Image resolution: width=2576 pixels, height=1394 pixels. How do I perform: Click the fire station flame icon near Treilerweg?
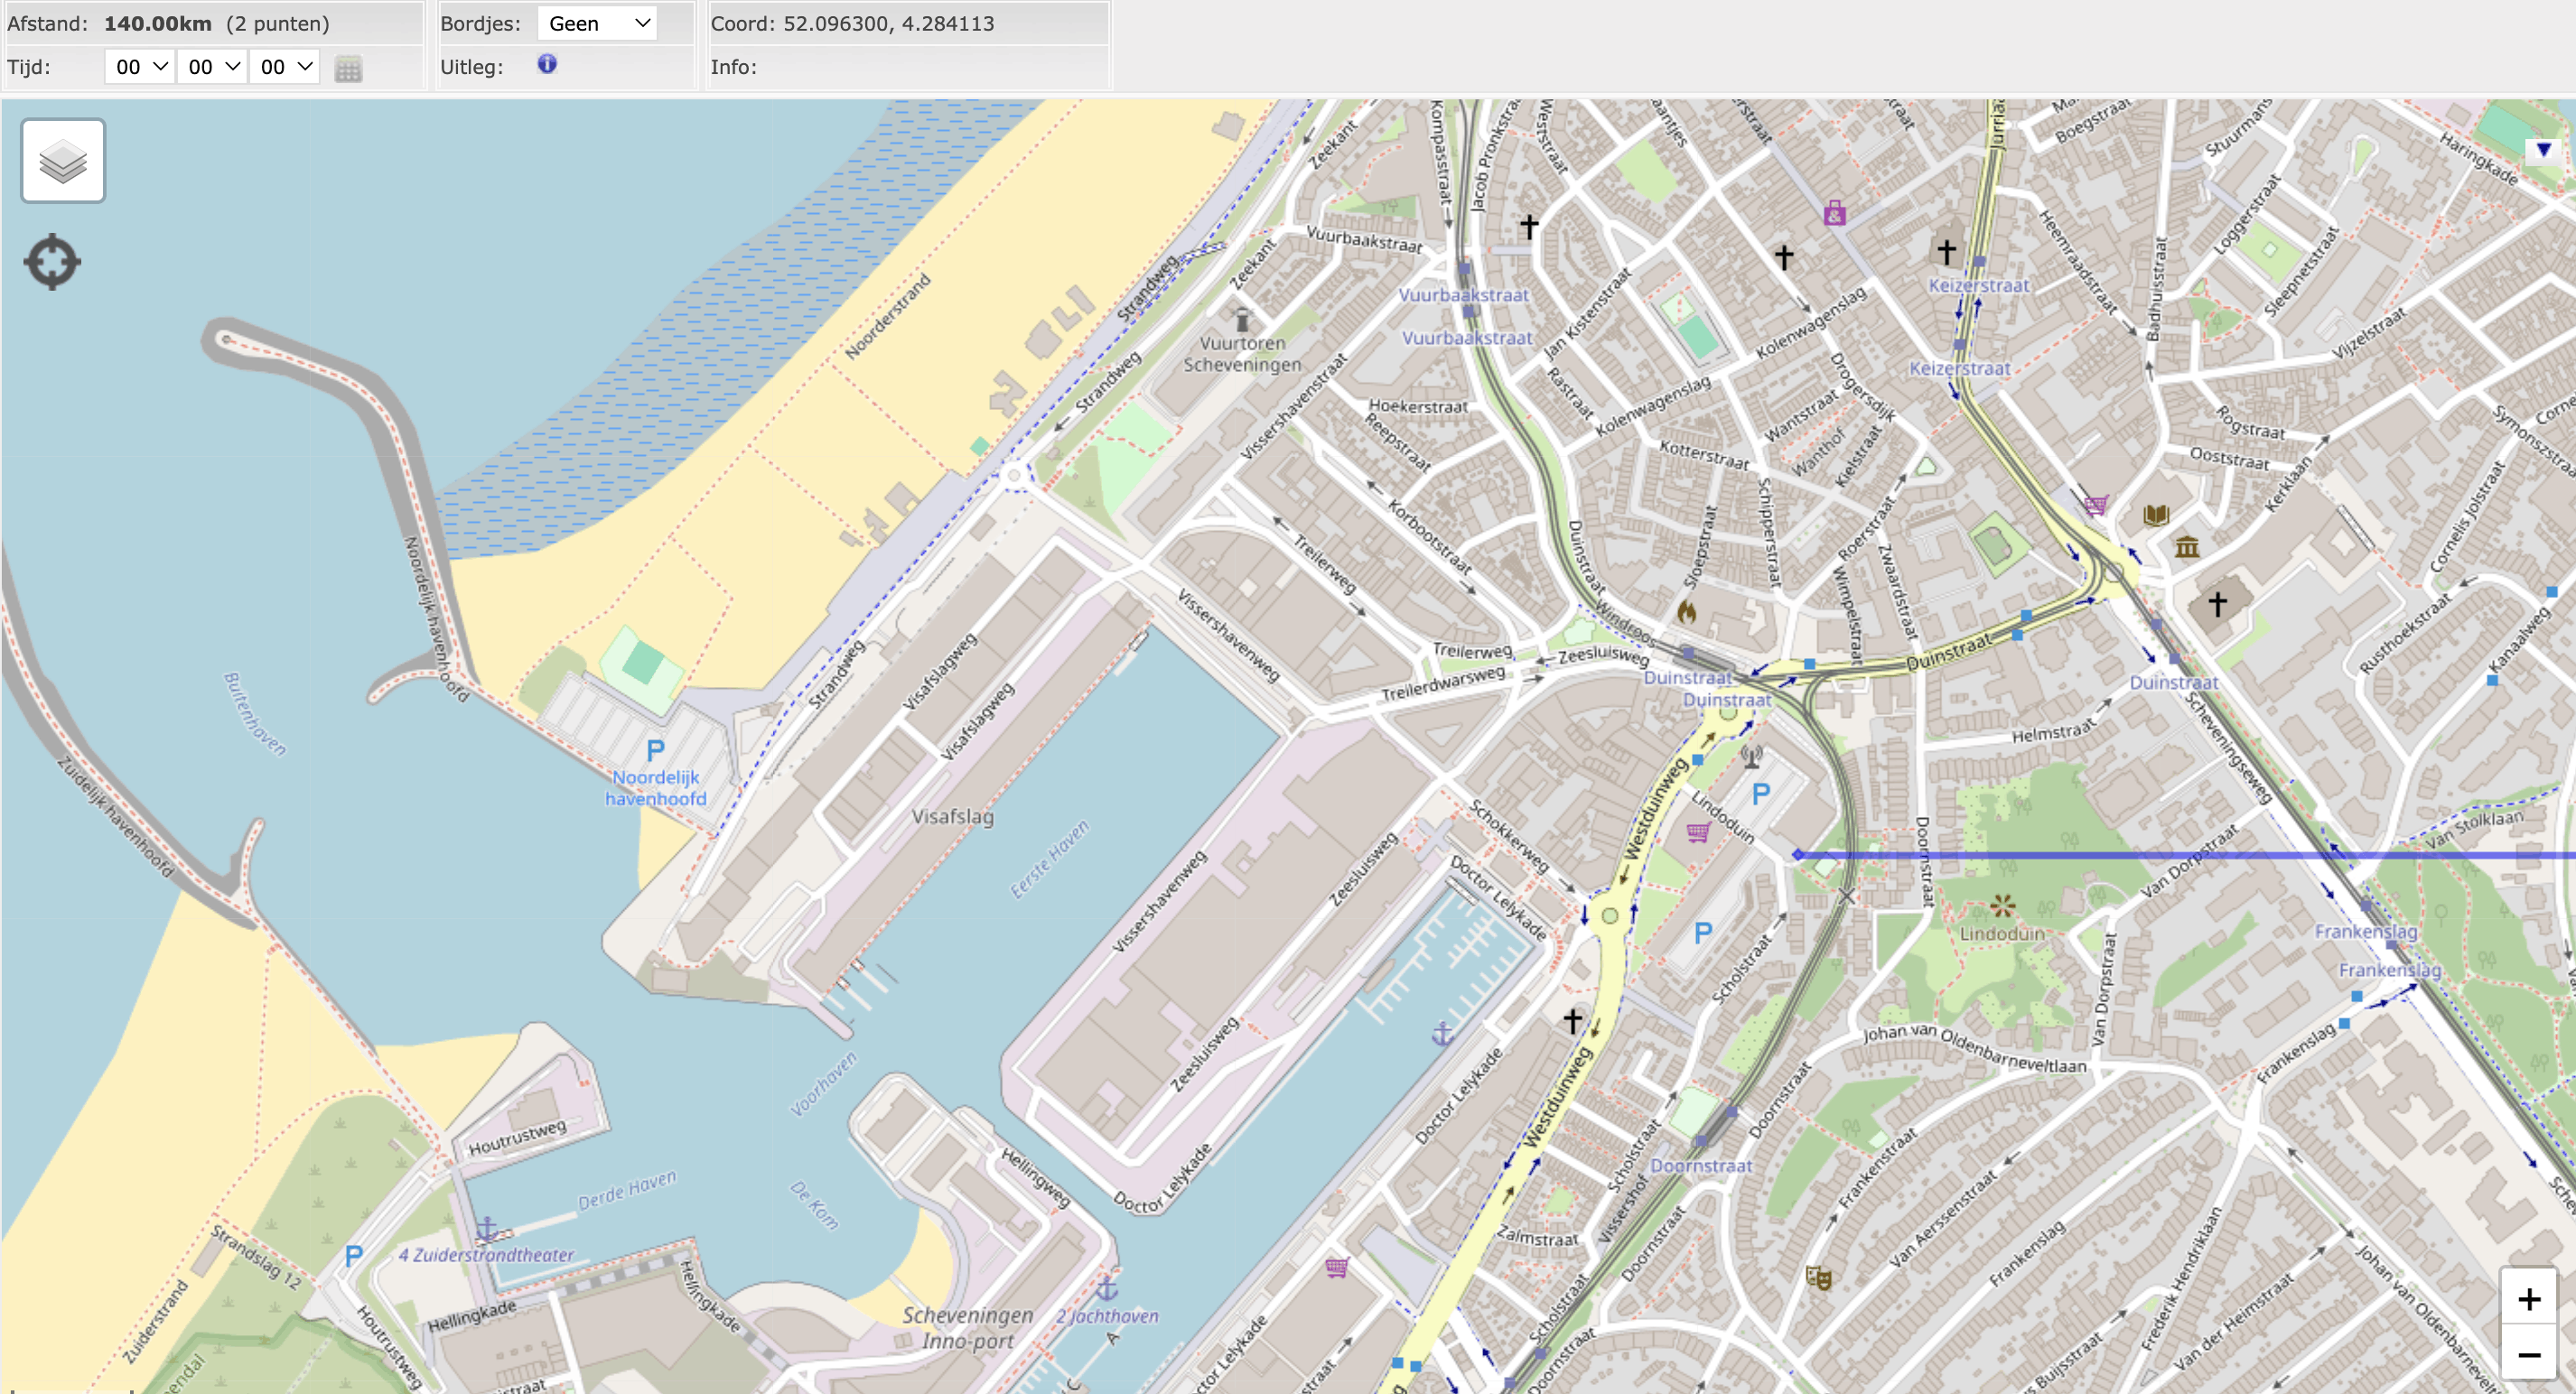pyautogui.click(x=1687, y=610)
